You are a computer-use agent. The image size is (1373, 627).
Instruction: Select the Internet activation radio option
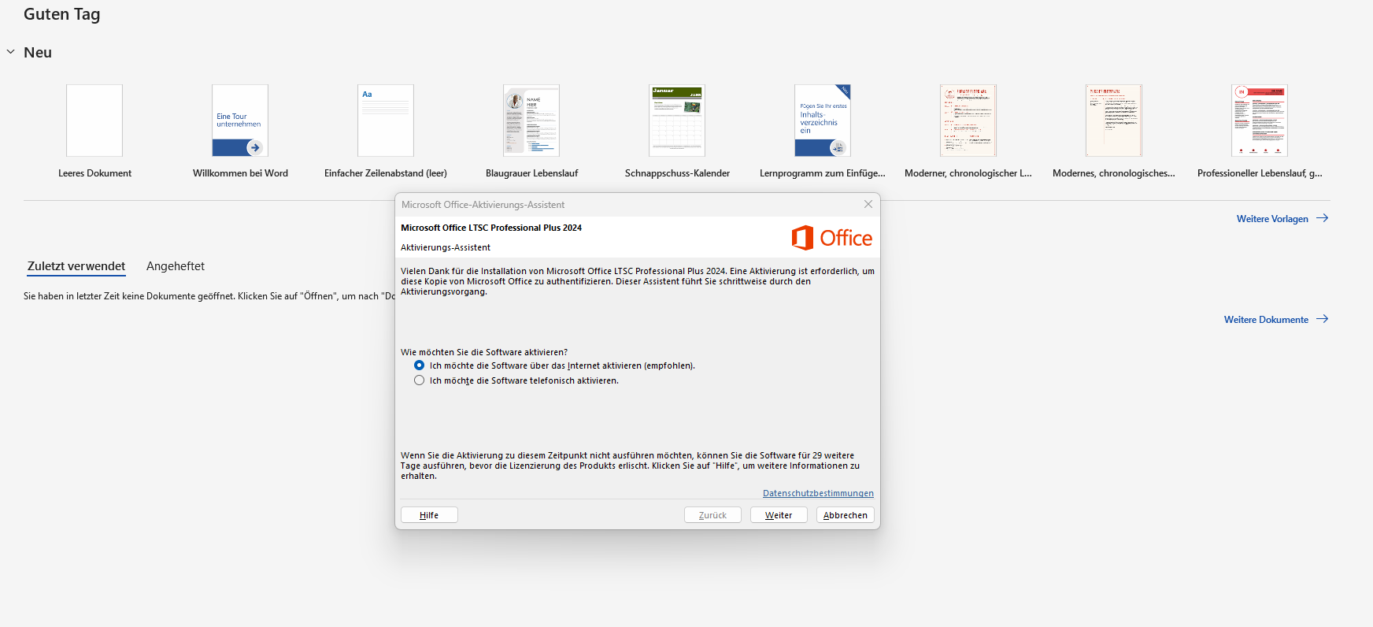coord(420,365)
